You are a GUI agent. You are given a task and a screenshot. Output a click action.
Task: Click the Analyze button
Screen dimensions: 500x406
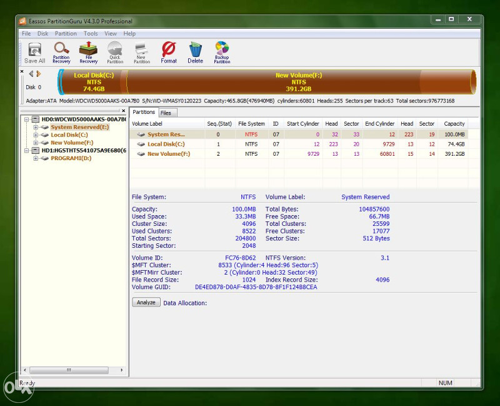[x=146, y=302]
